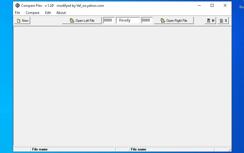Click the New file button
The image size is (244, 153).
[x=22, y=21]
